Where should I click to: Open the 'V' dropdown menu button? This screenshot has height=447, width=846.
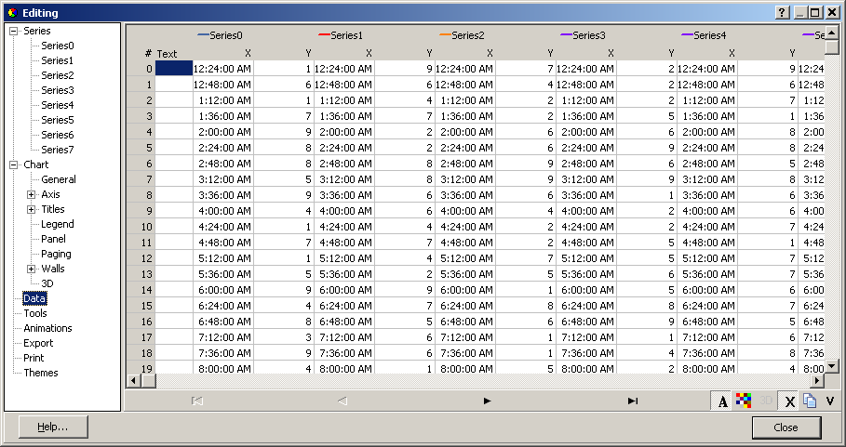click(x=830, y=401)
